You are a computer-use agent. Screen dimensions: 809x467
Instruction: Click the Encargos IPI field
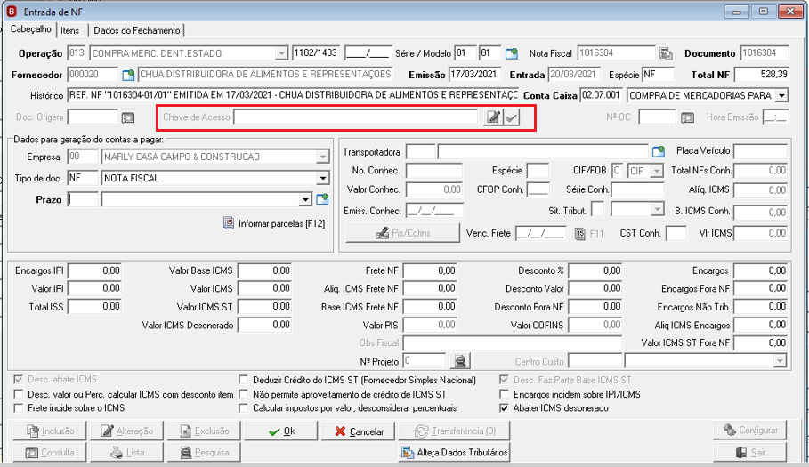pos(94,270)
